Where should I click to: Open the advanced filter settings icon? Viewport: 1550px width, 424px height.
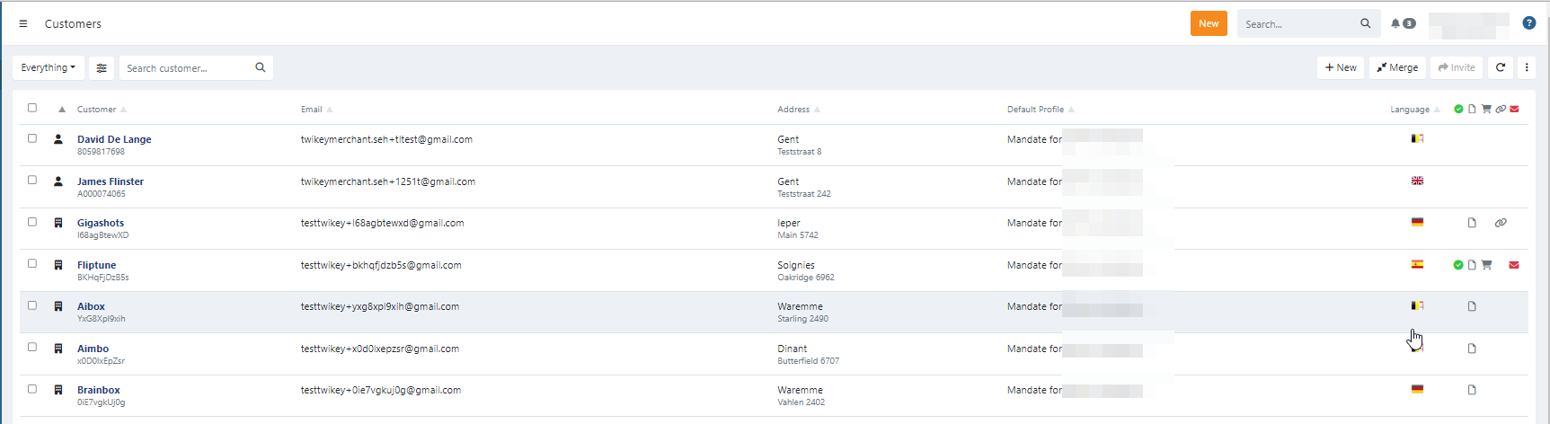coord(102,68)
